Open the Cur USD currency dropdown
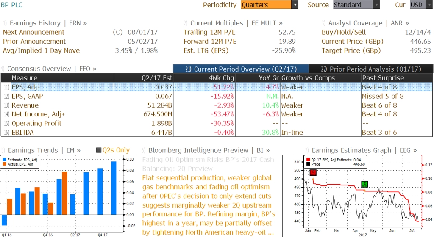The height and width of the screenshot is (238, 434). [x=420, y=5]
